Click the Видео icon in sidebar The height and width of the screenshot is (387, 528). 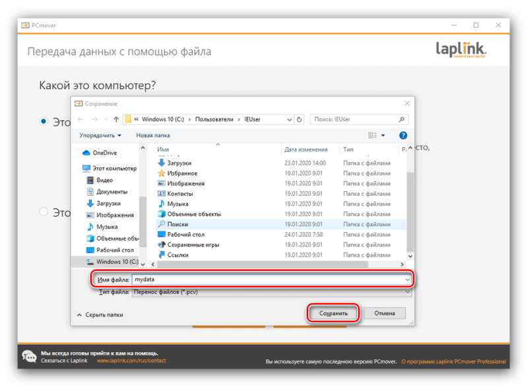coord(90,180)
